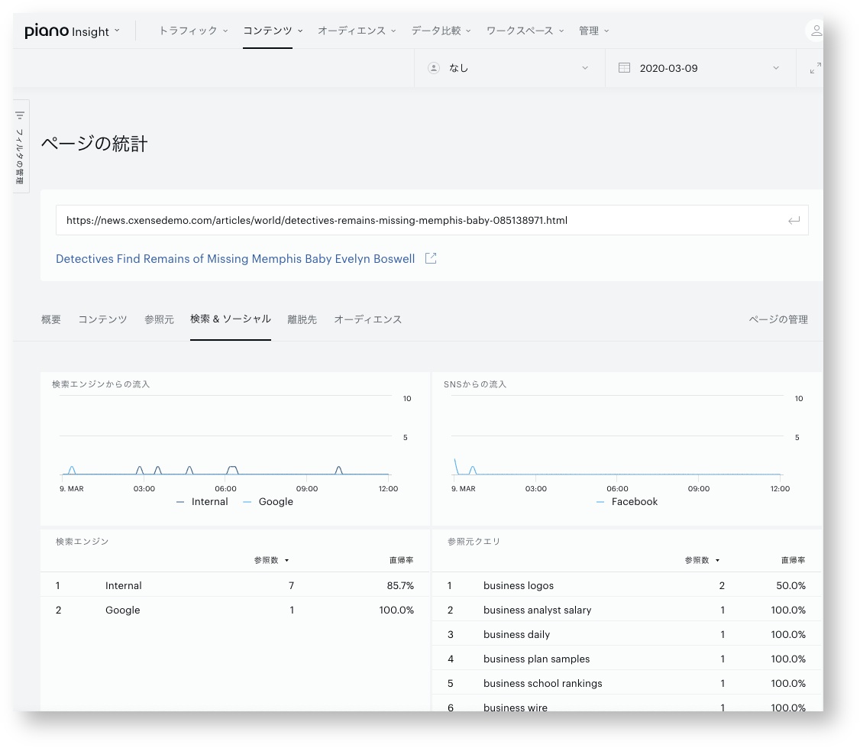This screenshot has width=860, height=748.
Task: Click the SNS traffic chart
Action: coord(617,436)
